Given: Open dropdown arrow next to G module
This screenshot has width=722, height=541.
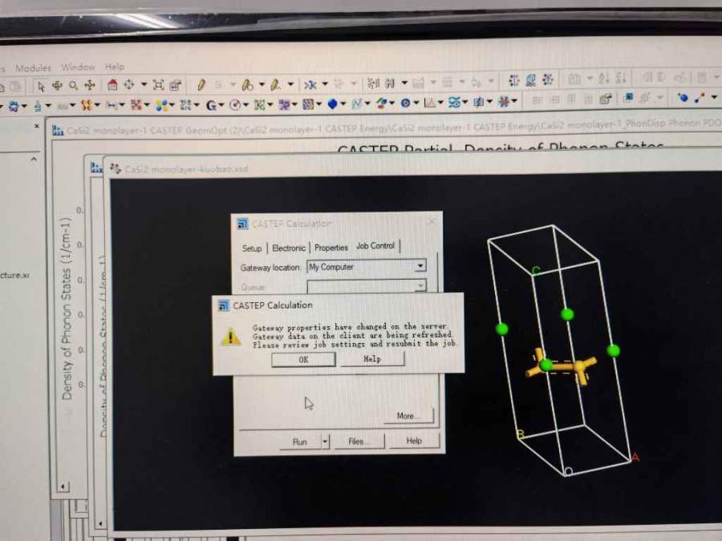Looking at the screenshot, I should [x=221, y=106].
